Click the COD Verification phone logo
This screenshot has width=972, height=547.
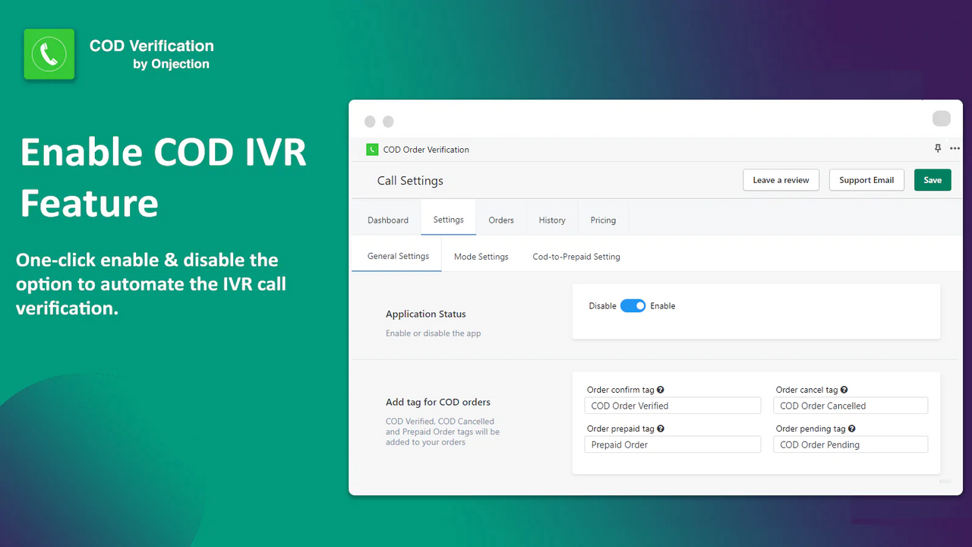pyautogui.click(x=49, y=54)
